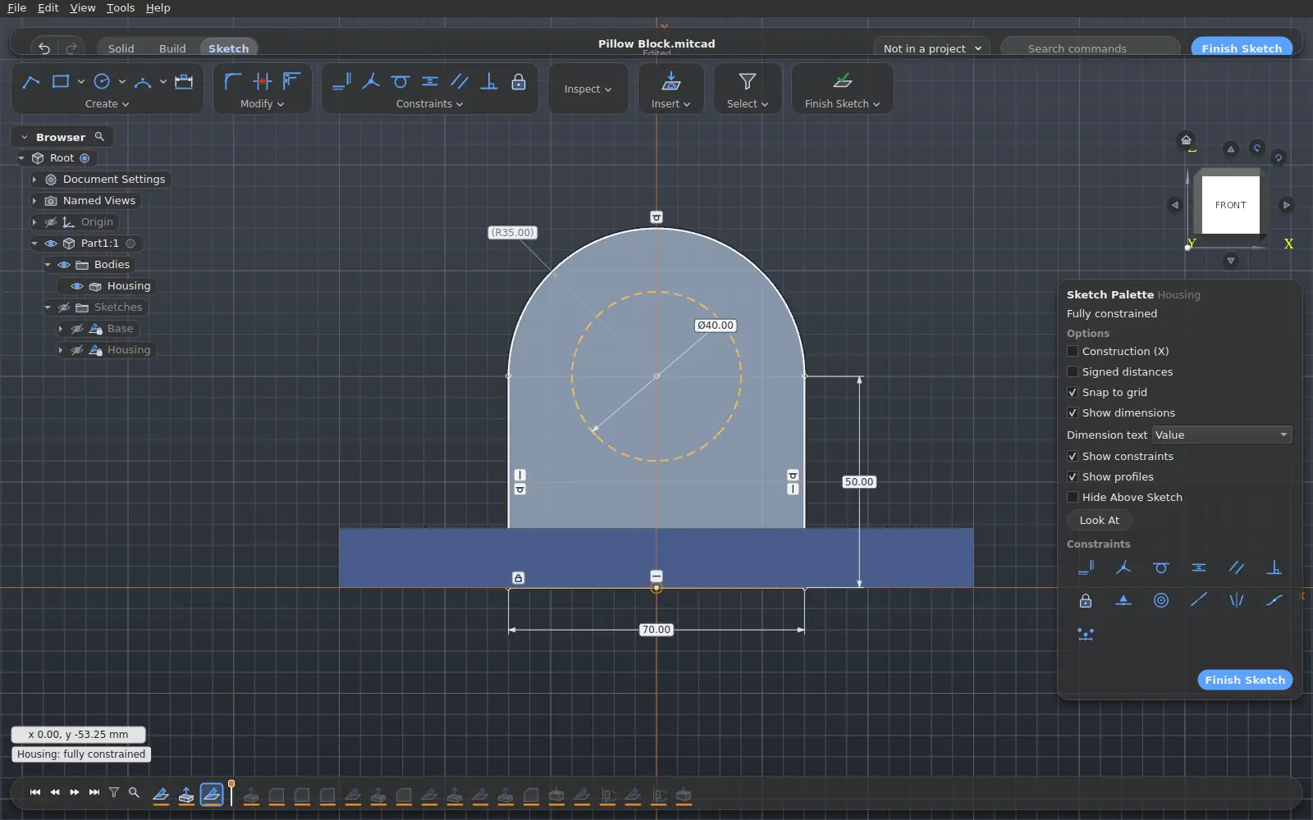Enable Signed distances option
Image resolution: width=1313 pixels, height=820 pixels.
point(1073,371)
